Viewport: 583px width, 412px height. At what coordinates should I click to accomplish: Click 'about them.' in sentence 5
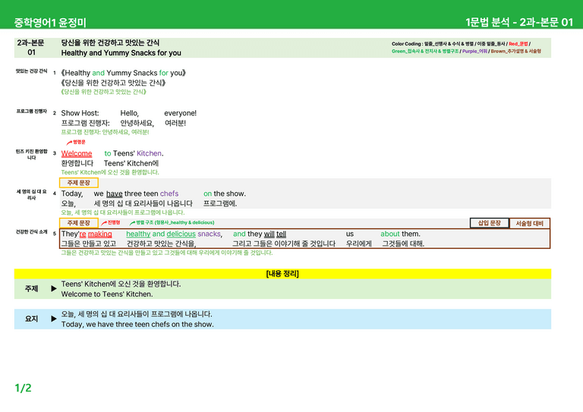(x=401, y=234)
